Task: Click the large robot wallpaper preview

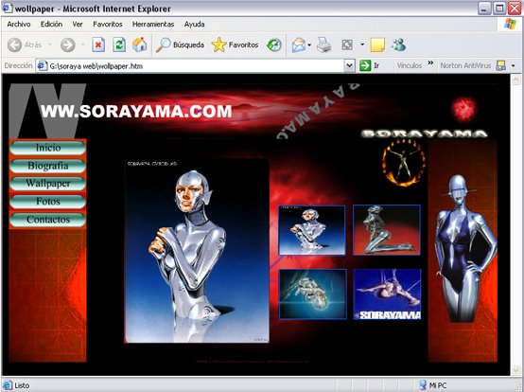Action: (197, 251)
